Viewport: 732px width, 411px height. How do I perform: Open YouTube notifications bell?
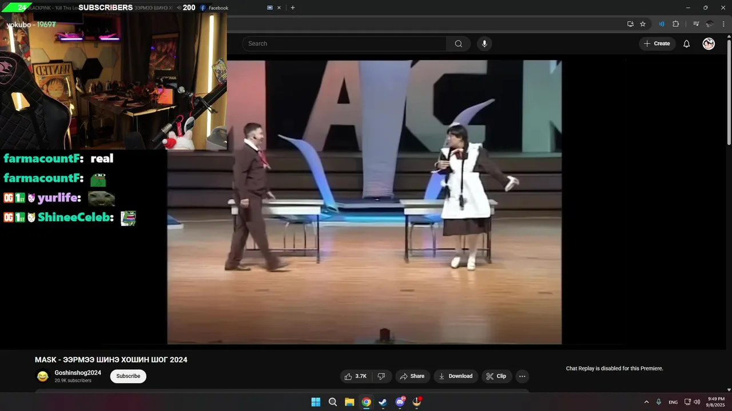click(686, 44)
